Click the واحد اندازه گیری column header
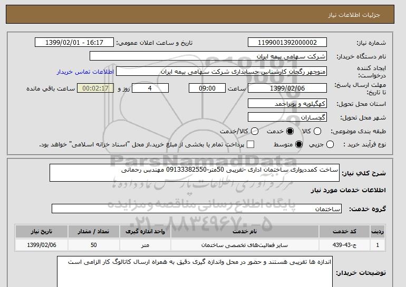406x287 pixels. (145, 231)
